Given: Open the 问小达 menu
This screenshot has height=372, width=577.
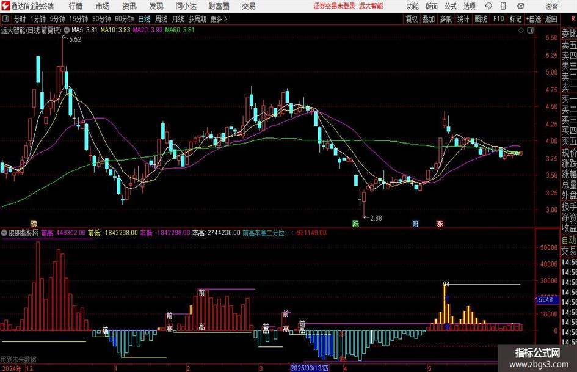Looking at the screenshot, I should click(x=186, y=6).
